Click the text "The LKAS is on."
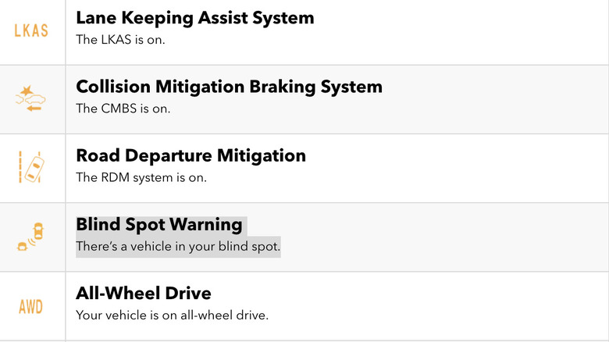The width and height of the screenshot is (609, 342). [120, 40]
